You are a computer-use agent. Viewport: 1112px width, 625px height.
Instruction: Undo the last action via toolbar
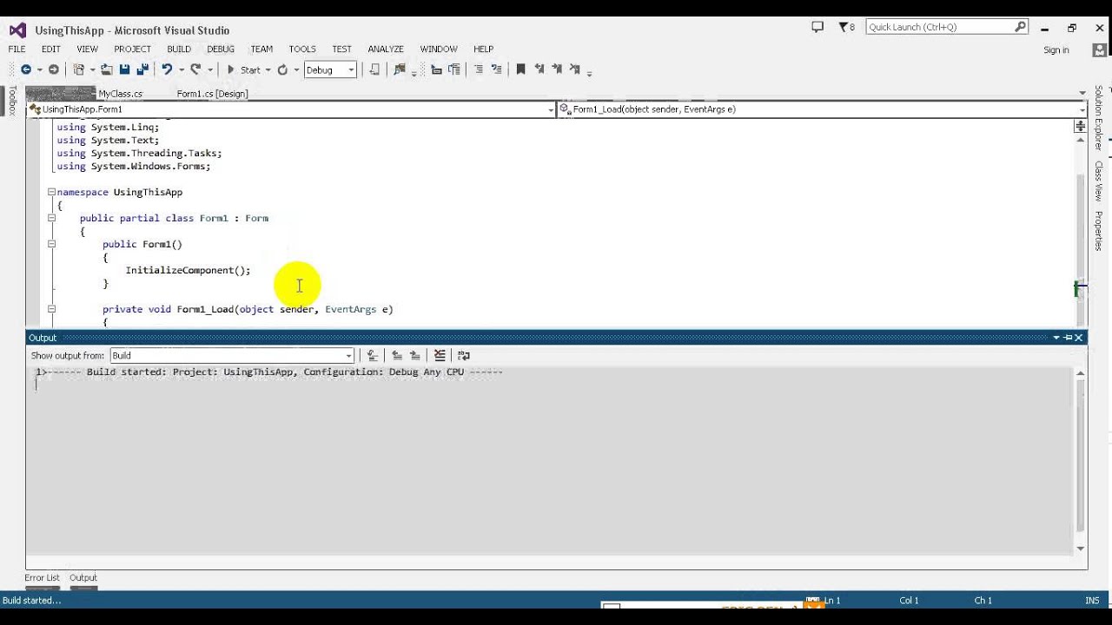tap(167, 69)
